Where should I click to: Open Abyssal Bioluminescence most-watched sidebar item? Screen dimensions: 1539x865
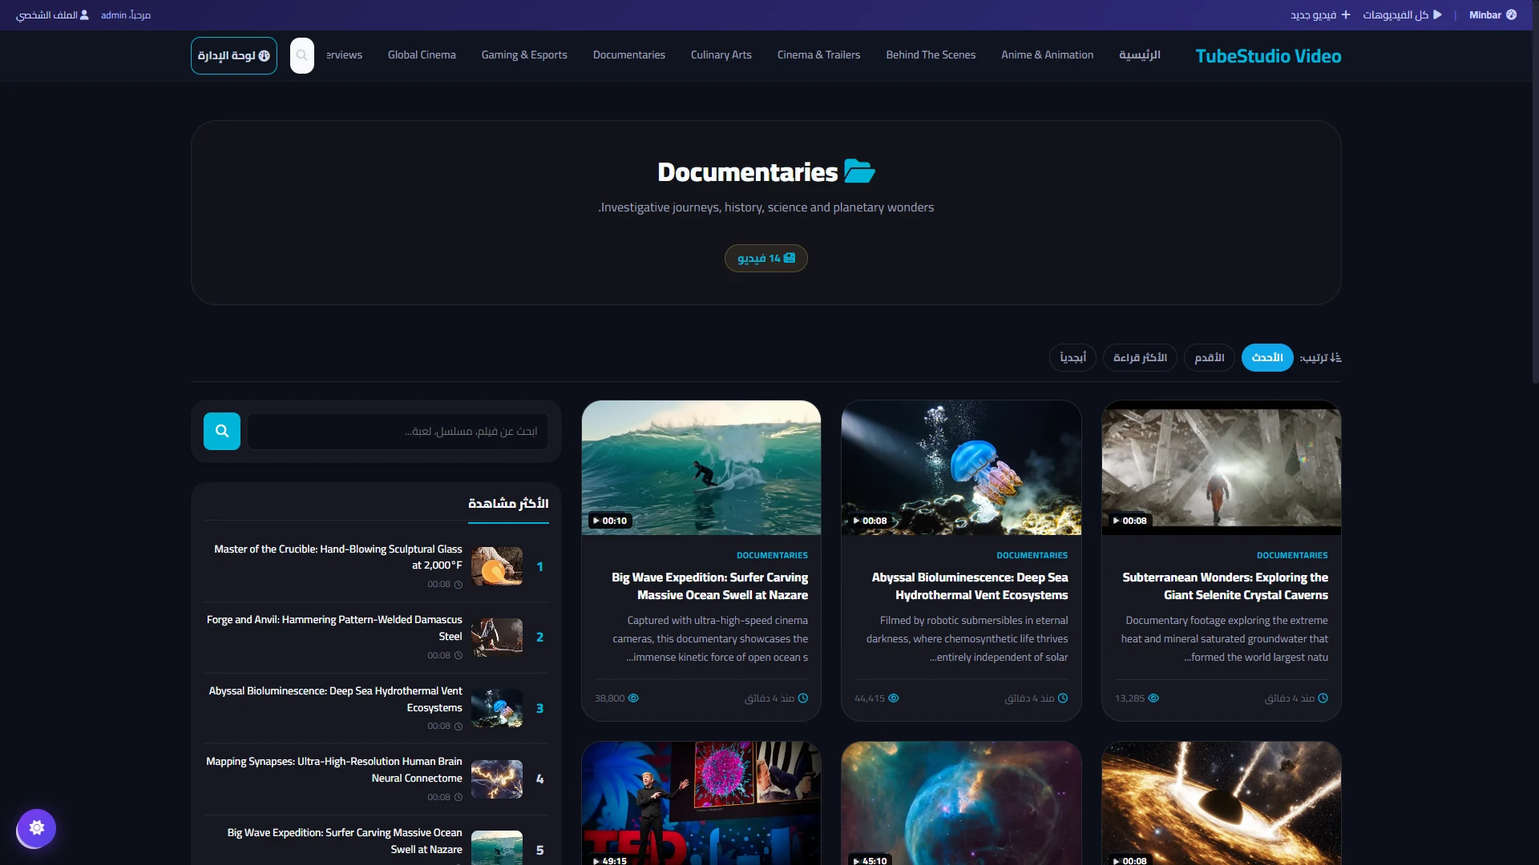click(376, 708)
